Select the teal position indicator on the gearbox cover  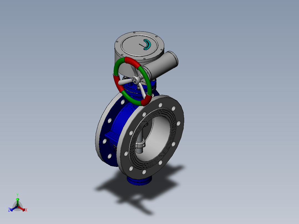point(147,45)
